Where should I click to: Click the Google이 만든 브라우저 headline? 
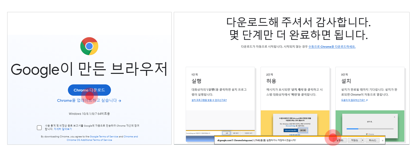point(89,70)
